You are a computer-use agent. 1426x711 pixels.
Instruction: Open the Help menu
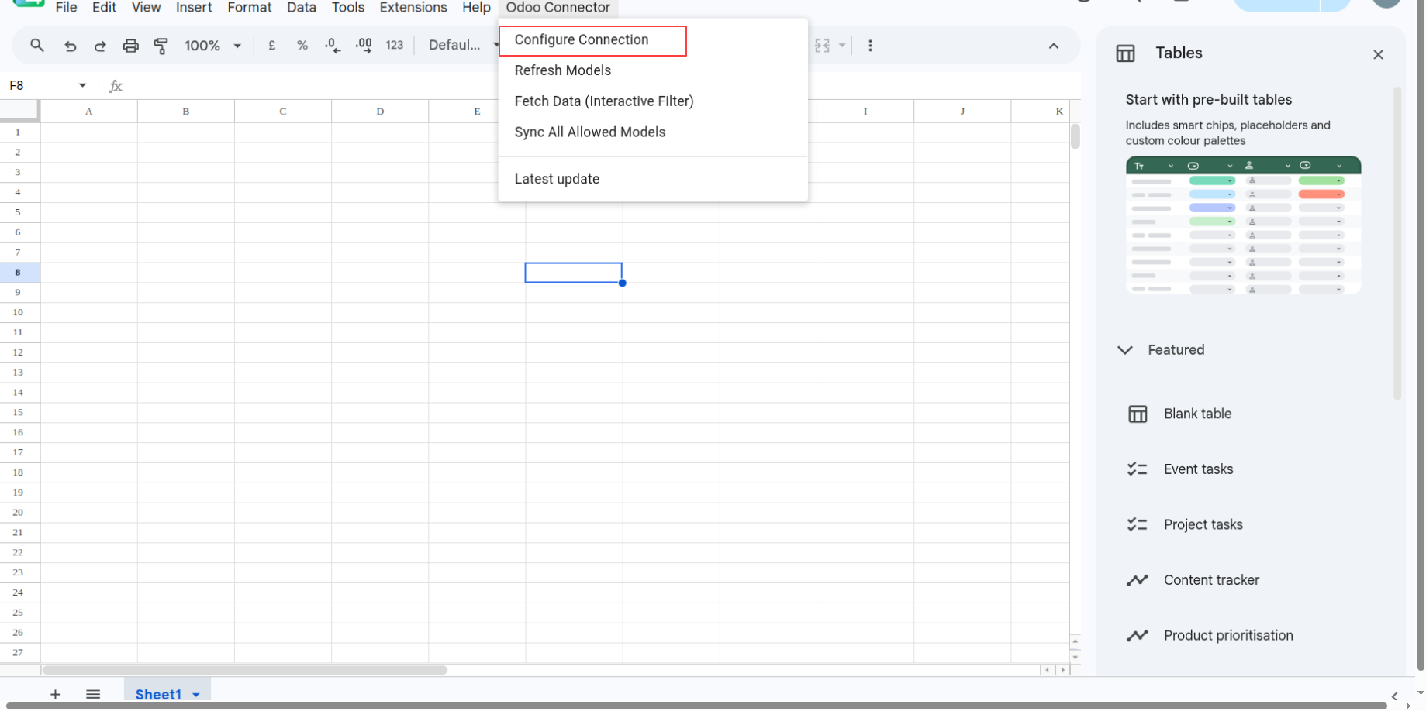click(x=476, y=8)
